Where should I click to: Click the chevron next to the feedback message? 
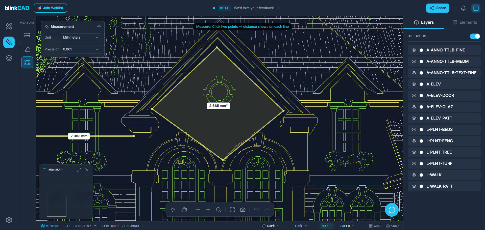pyautogui.click(x=278, y=8)
